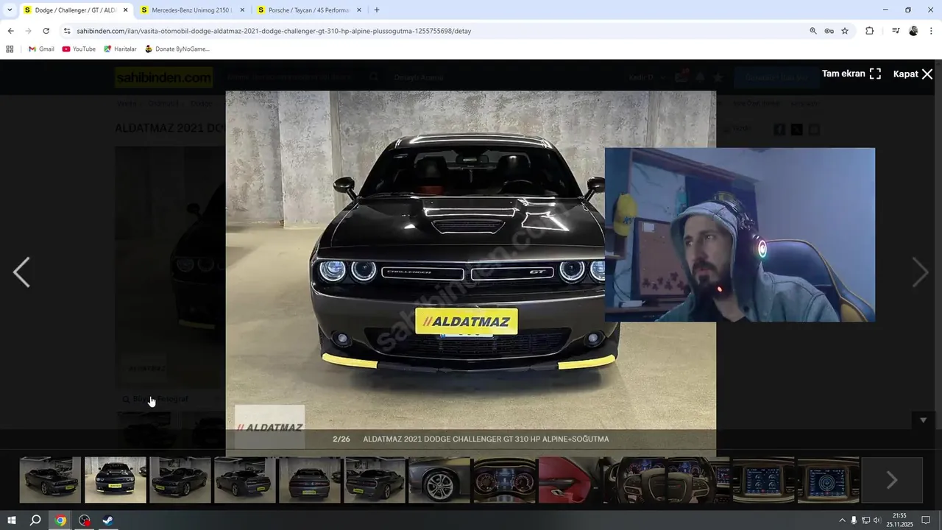The height and width of the screenshot is (530, 942).
Task: Select the steering wheel thumbnail
Action: 634,480
